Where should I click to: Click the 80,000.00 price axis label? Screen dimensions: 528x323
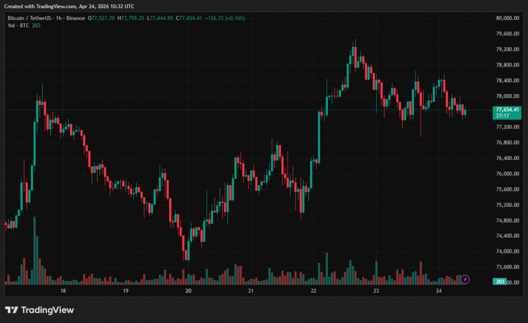pyautogui.click(x=507, y=18)
